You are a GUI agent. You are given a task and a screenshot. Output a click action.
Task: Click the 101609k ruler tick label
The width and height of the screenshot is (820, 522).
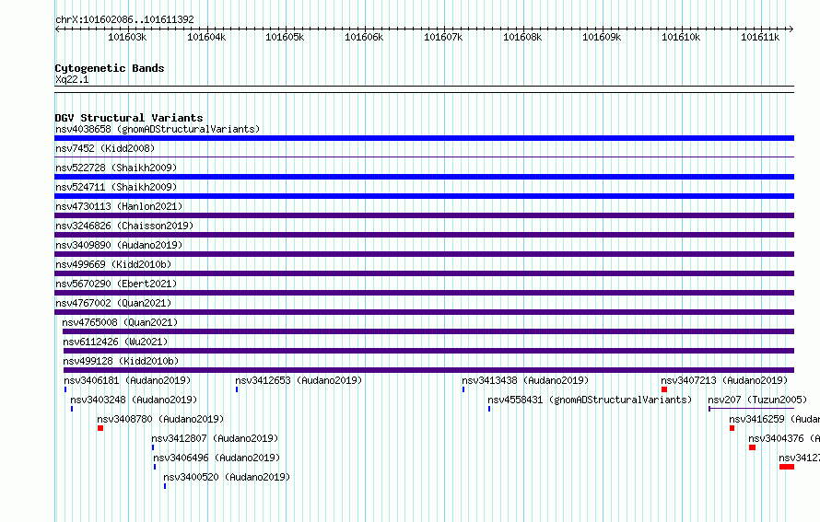point(602,37)
